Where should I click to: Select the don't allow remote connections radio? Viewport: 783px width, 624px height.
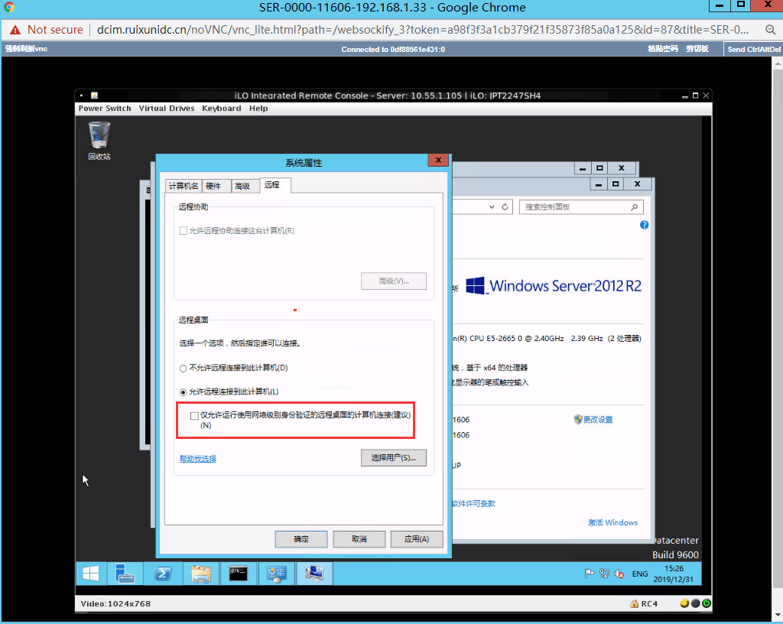pyautogui.click(x=183, y=369)
